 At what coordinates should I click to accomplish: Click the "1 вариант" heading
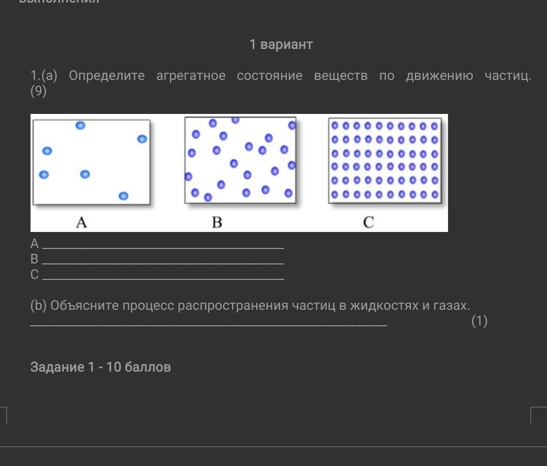(x=281, y=44)
